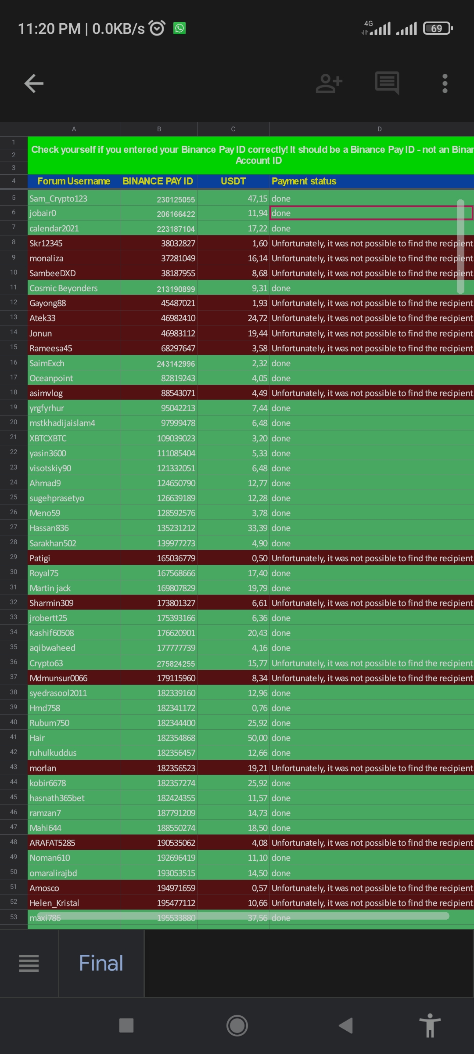Open the all sheets list icon
Image resolution: width=474 pixels, height=1054 pixels.
pyautogui.click(x=29, y=964)
